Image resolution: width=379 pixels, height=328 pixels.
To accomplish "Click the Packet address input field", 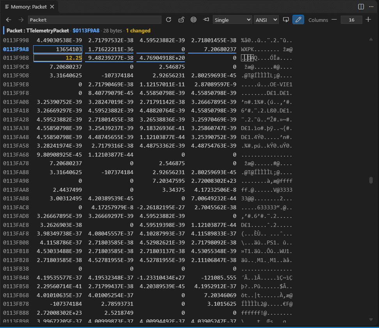I will pos(94,20).
